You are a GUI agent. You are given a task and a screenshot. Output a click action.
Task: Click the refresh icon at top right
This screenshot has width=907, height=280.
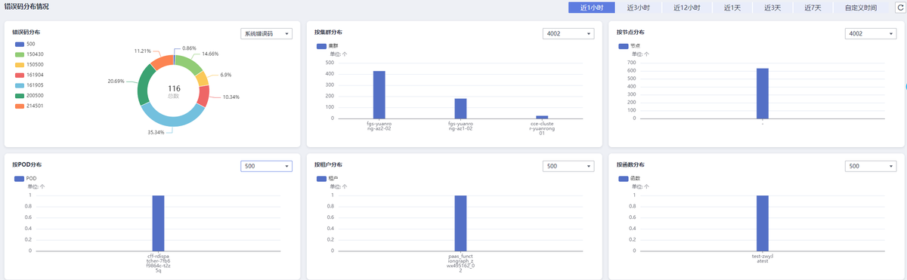pos(899,8)
